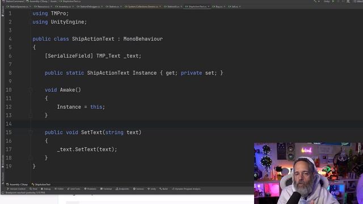This screenshot has width=363, height=204.
Task: Open the Find tool window
Action: tap(33, 189)
